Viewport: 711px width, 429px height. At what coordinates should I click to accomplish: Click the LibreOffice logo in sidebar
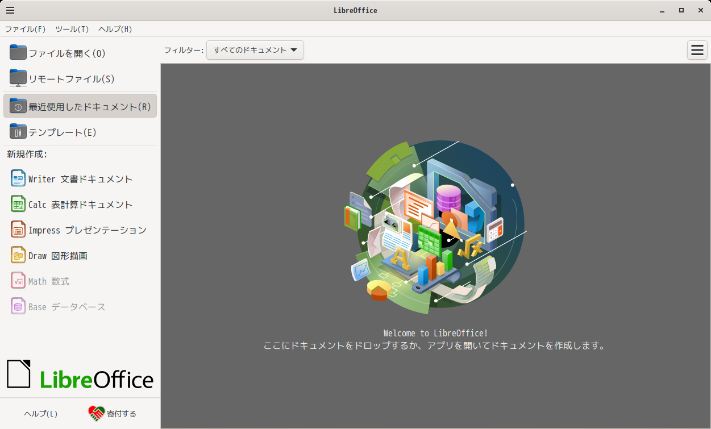pos(80,374)
